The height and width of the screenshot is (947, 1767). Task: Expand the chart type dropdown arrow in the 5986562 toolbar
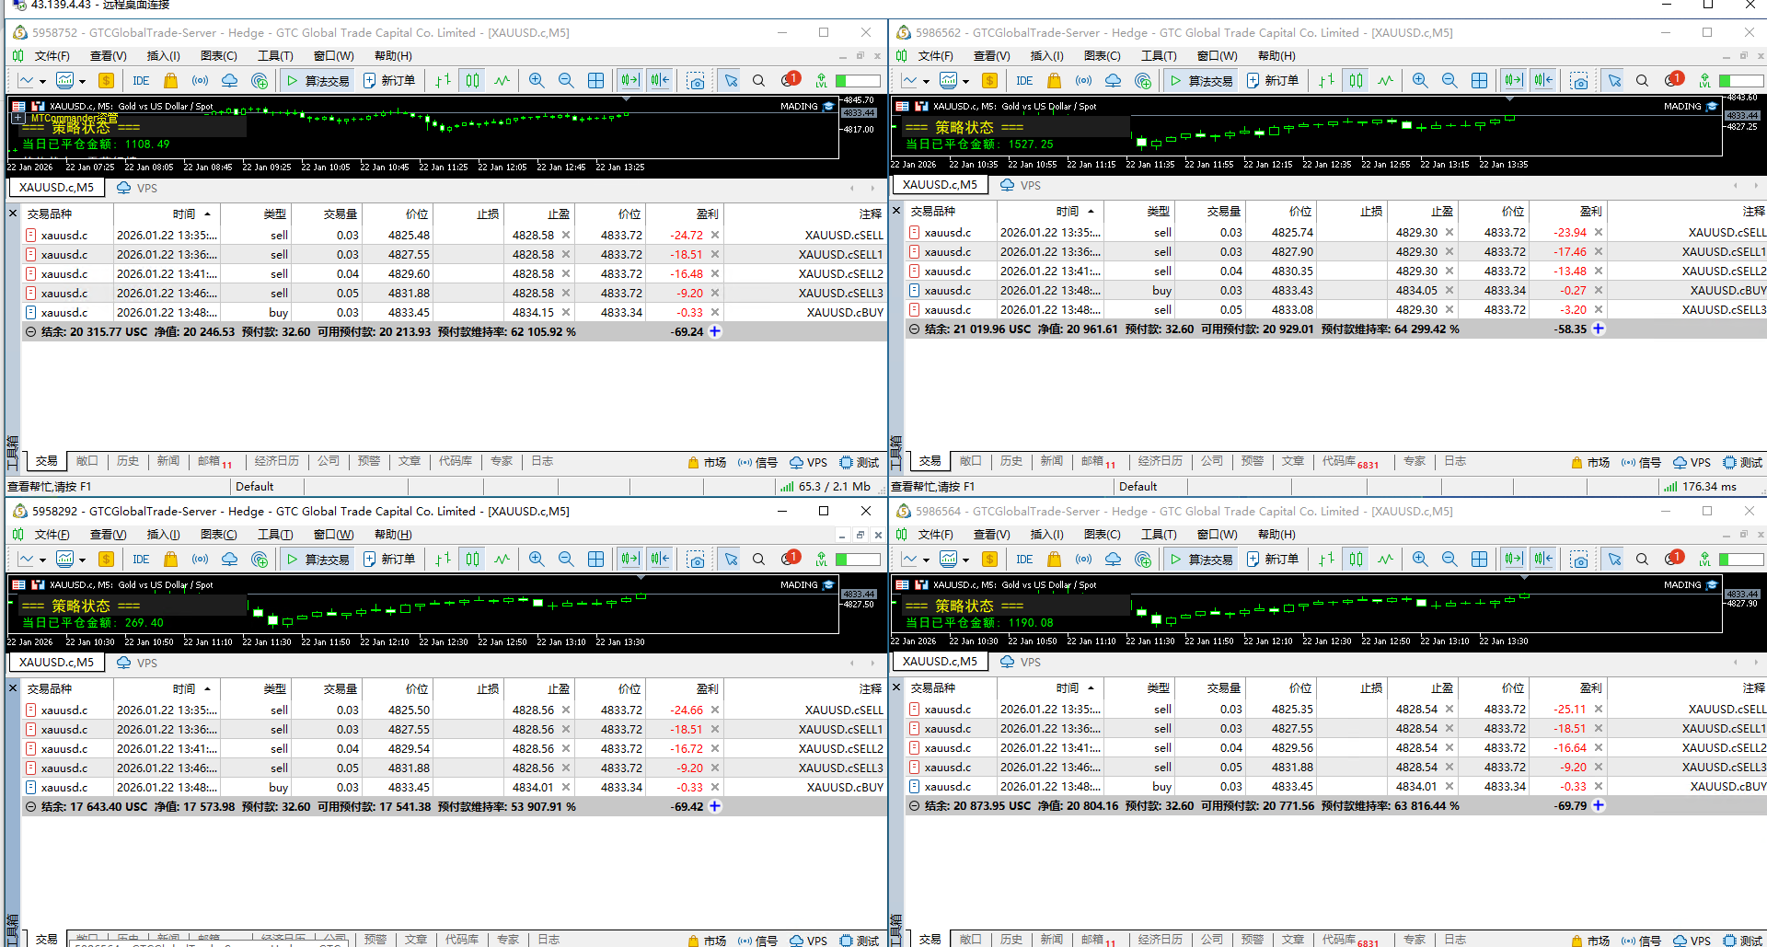(926, 82)
